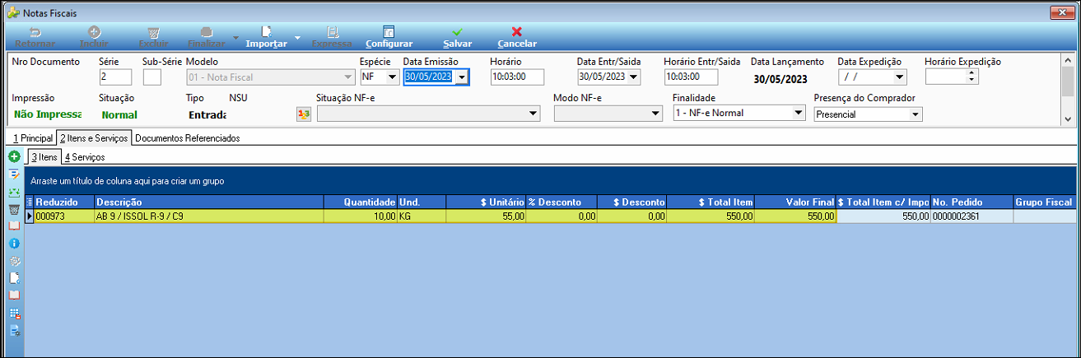Image resolution: width=1081 pixels, height=358 pixels.
Task: Click the Horário time field
Action: [518, 77]
